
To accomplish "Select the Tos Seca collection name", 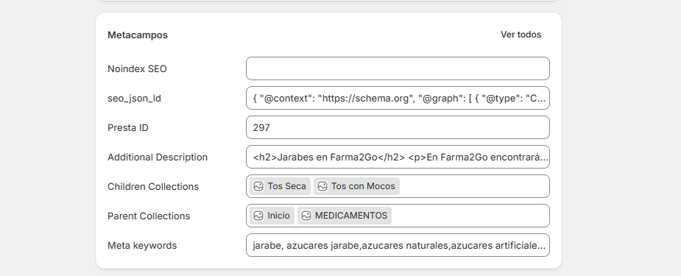I will coord(286,186).
